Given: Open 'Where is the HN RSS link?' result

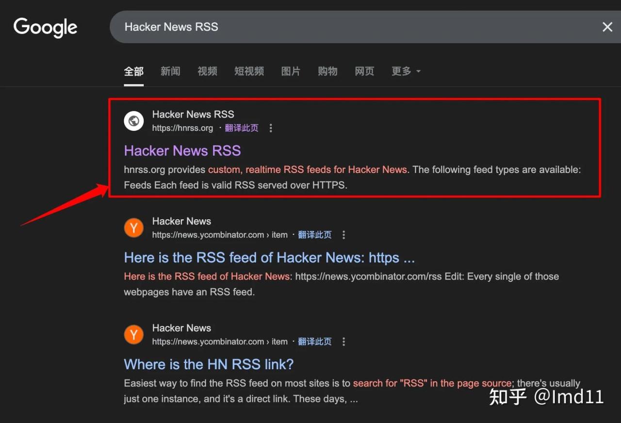Looking at the screenshot, I should 209,364.
